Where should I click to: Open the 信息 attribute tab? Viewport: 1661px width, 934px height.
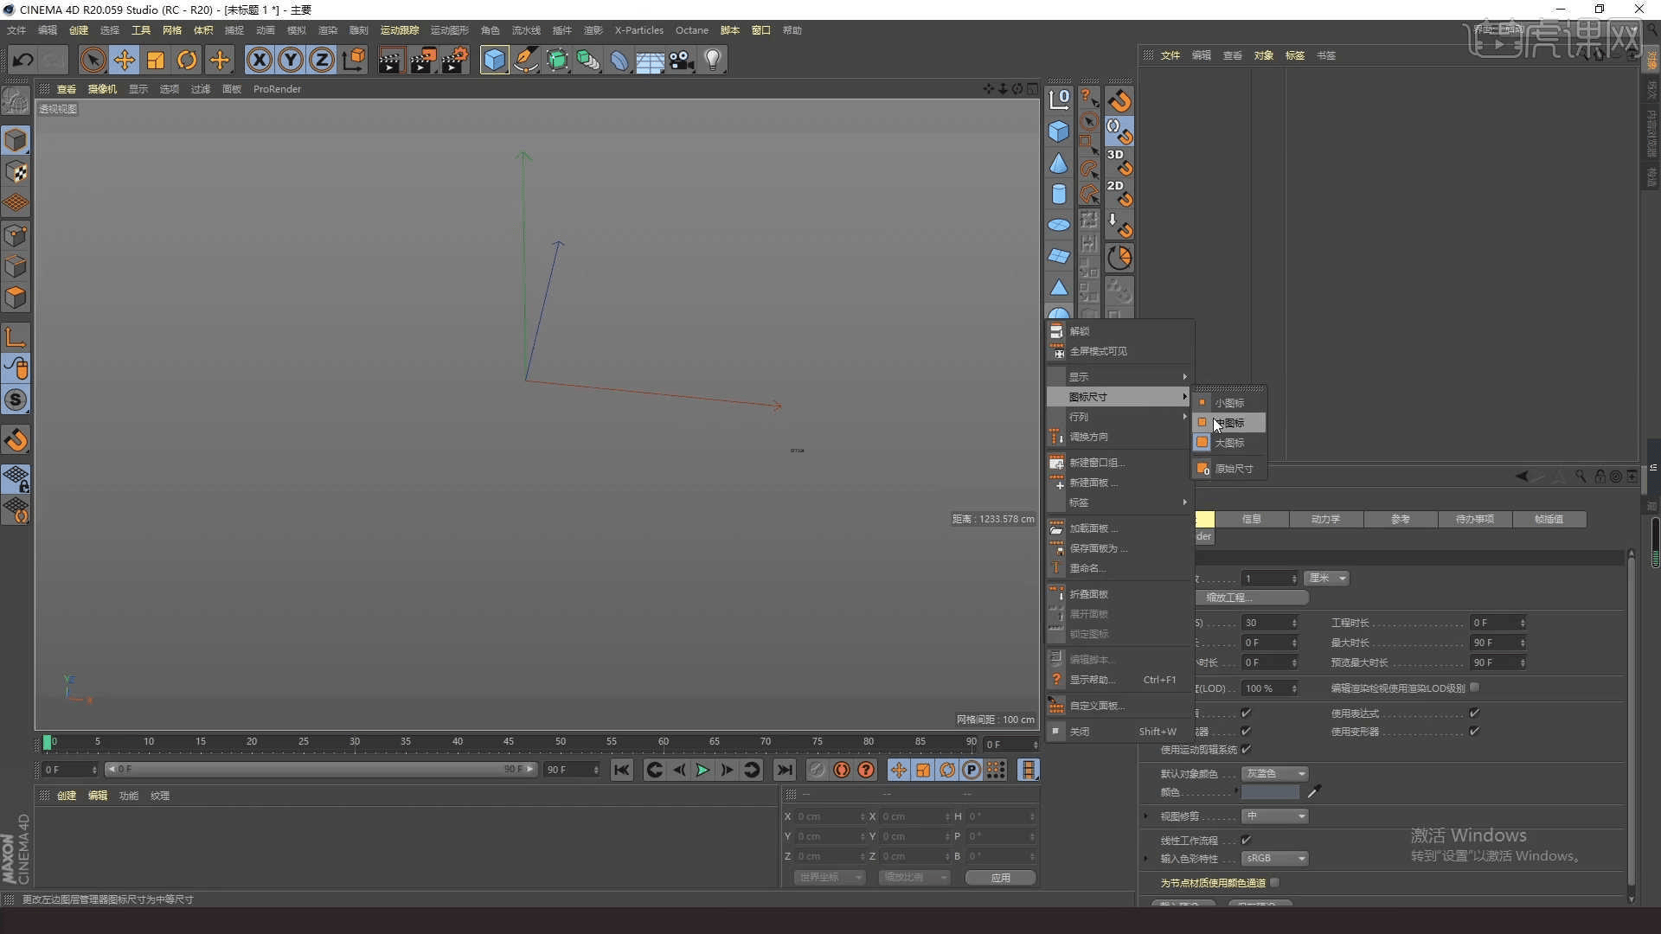tap(1251, 519)
